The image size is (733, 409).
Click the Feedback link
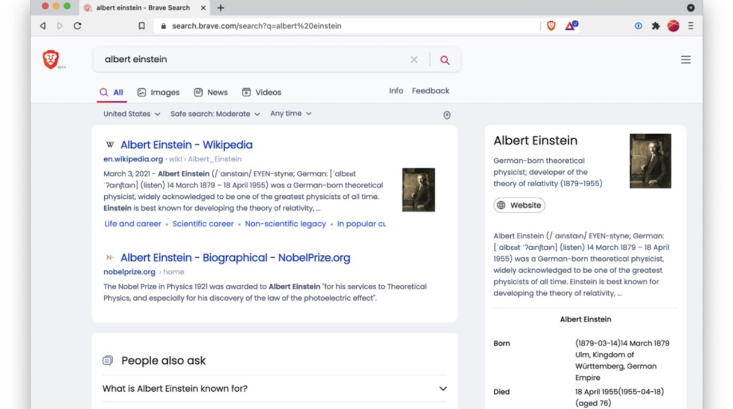tap(431, 91)
